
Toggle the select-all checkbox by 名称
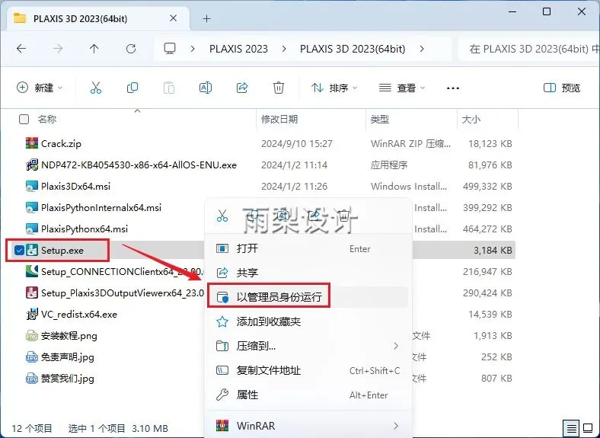(24, 119)
